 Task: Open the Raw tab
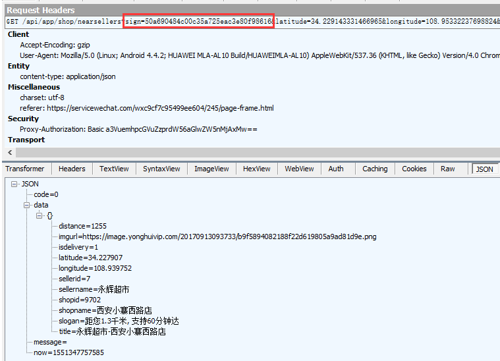coord(448,169)
